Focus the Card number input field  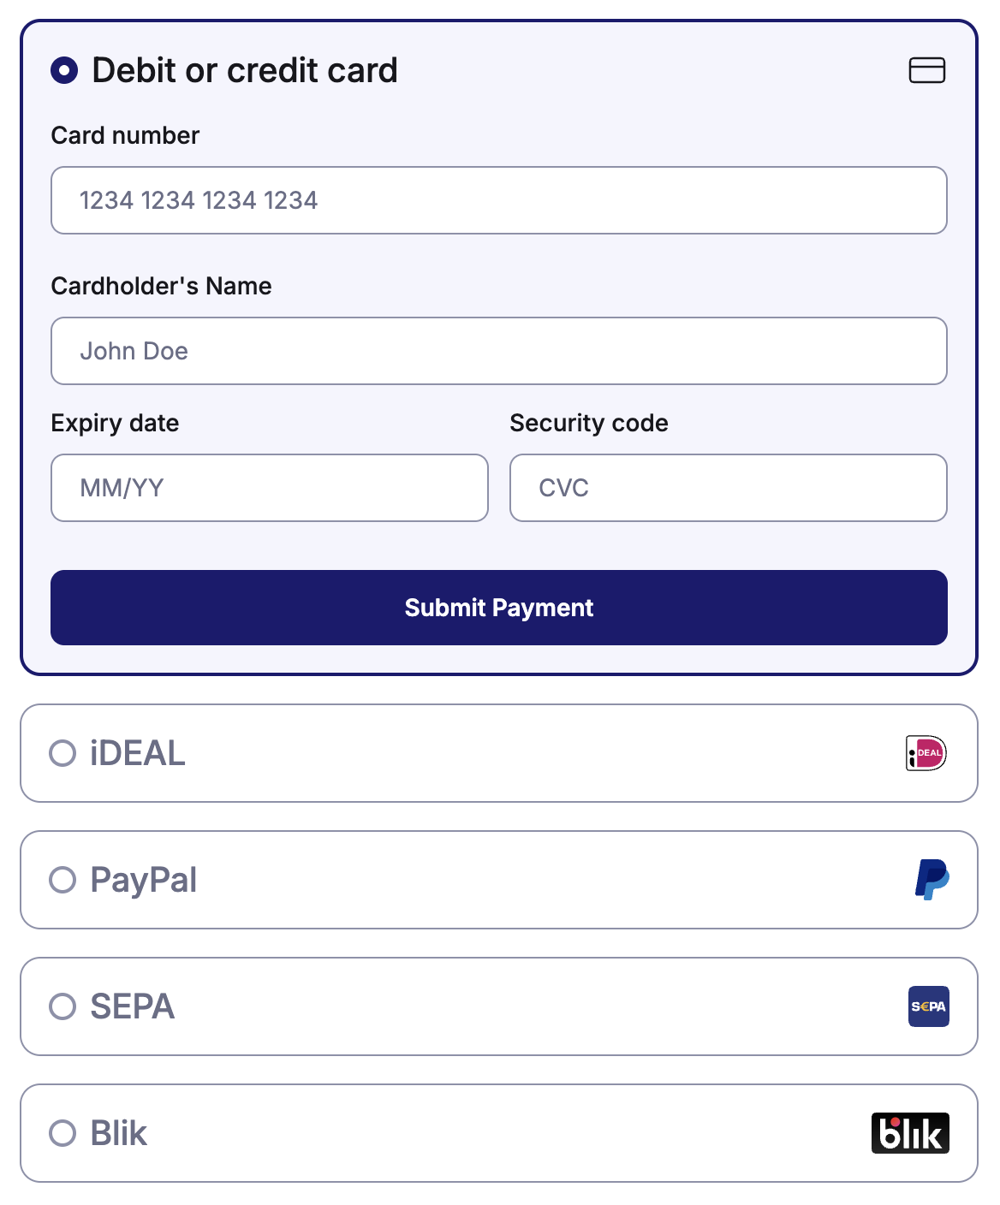tap(499, 200)
